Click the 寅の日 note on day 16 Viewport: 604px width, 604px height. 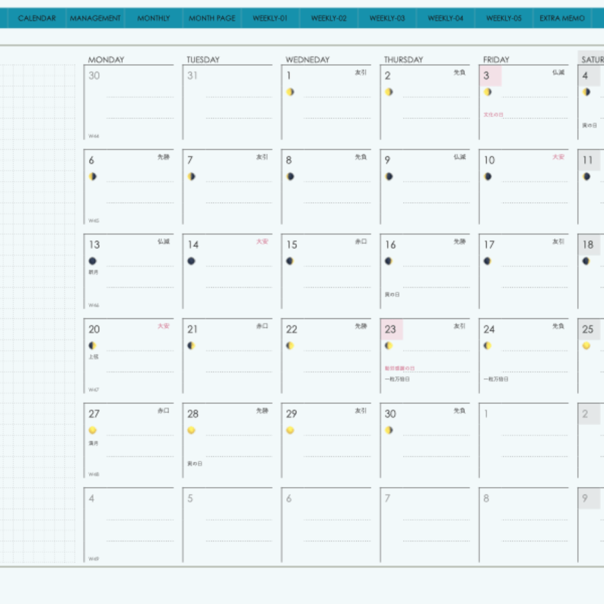pyautogui.click(x=392, y=295)
